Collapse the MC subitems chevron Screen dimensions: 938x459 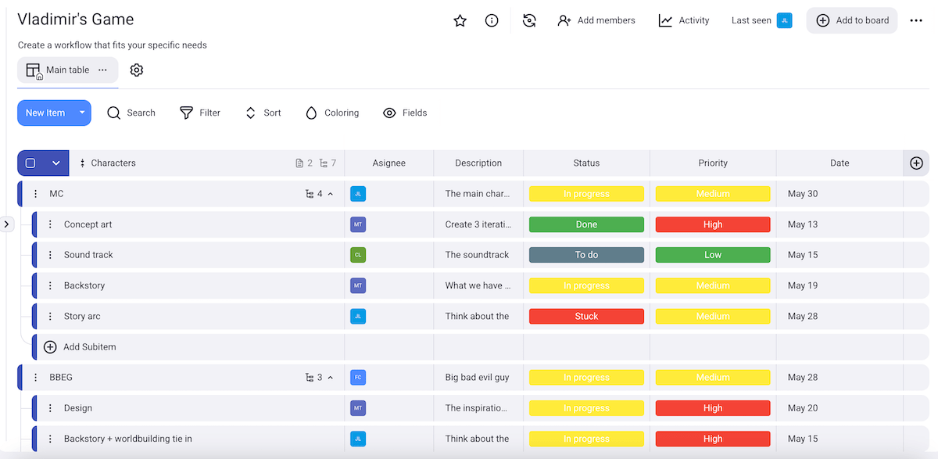tap(330, 194)
